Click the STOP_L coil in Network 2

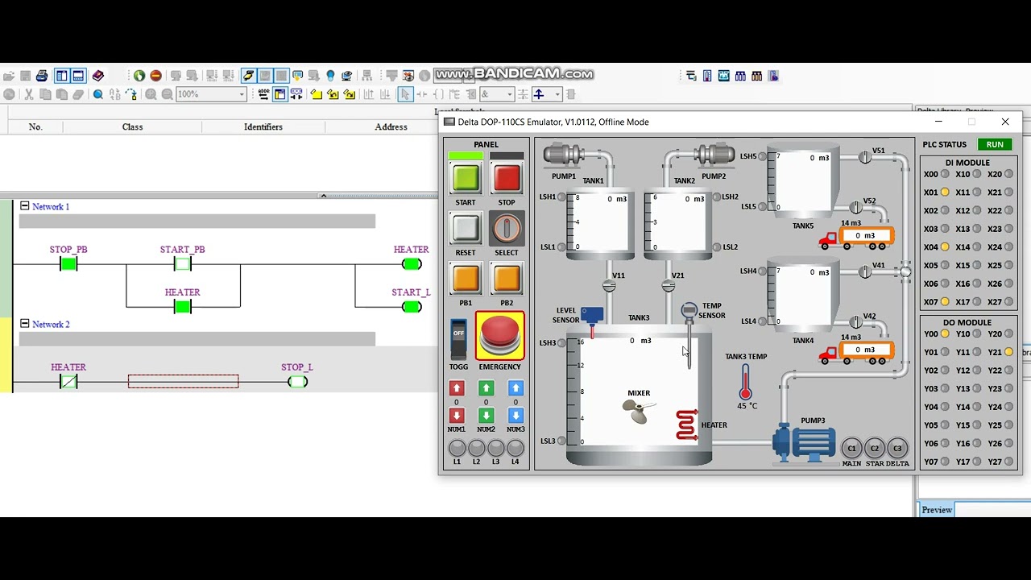pyautogui.click(x=297, y=382)
